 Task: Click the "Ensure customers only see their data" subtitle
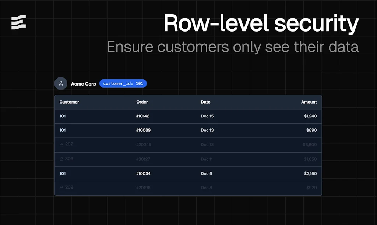point(232,47)
